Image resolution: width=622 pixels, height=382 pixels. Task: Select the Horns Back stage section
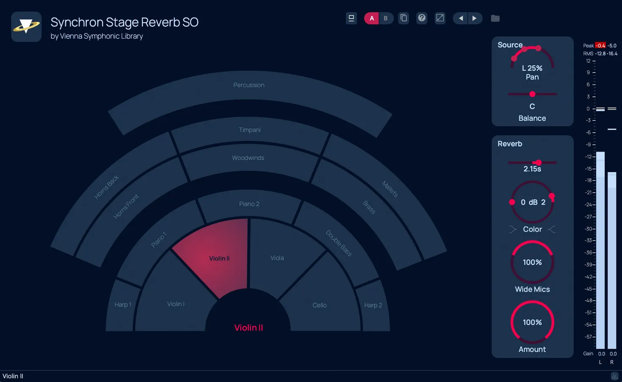[x=107, y=187]
